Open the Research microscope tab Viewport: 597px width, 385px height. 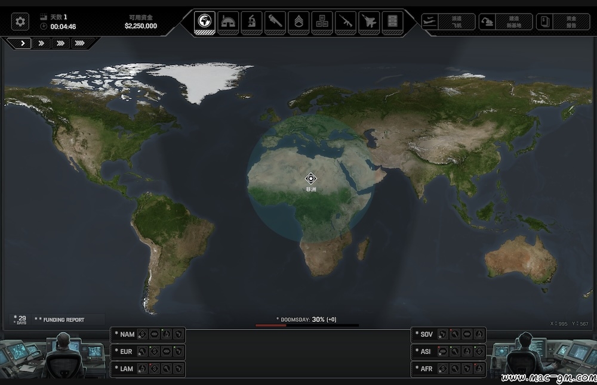click(x=251, y=21)
